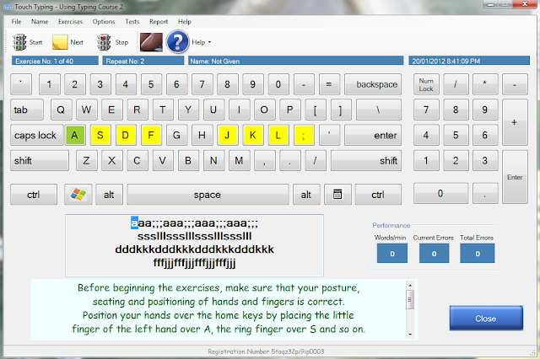Viewport: 540px width, 359px height.
Task: Click the yellow D key
Action: coord(126,135)
